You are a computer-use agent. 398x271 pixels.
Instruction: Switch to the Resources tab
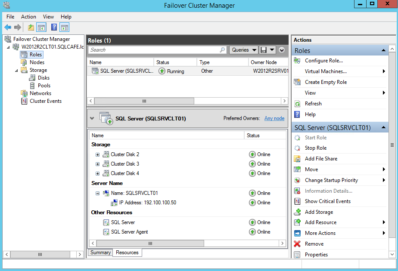[x=127, y=253]
